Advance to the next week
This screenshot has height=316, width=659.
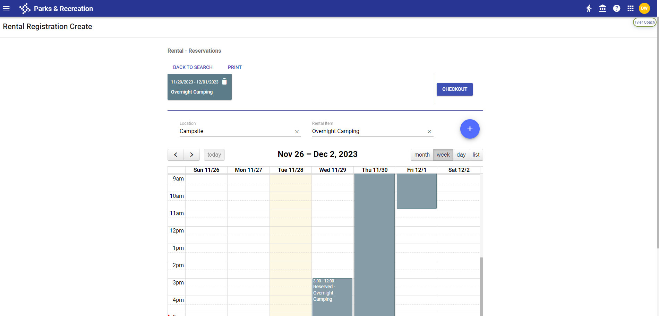pyautogui.click(x=191, y=155)
